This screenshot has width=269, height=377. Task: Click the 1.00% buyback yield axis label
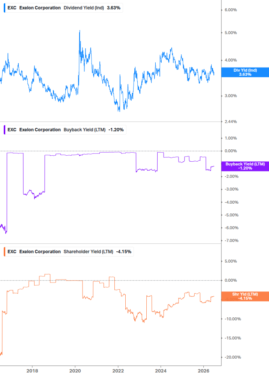pyautogui.click(x=231, y=138)
